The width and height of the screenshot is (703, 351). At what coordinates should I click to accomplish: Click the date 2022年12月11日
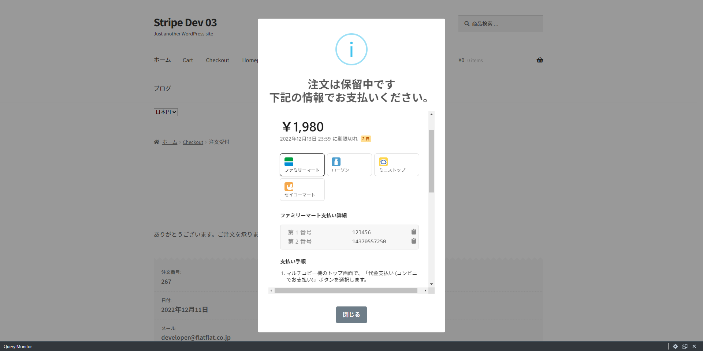pos(185,310)
